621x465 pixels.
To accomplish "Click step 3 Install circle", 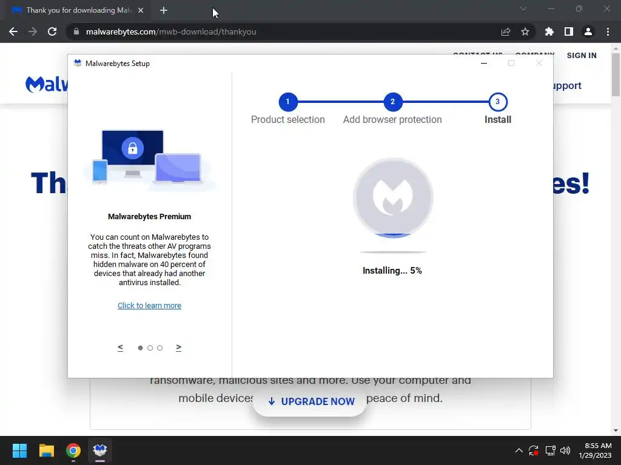I will [x=498, y=102].
